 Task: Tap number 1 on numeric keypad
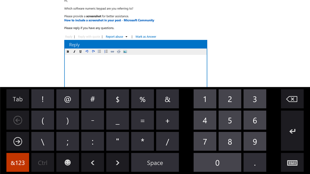tap(205, 99)
